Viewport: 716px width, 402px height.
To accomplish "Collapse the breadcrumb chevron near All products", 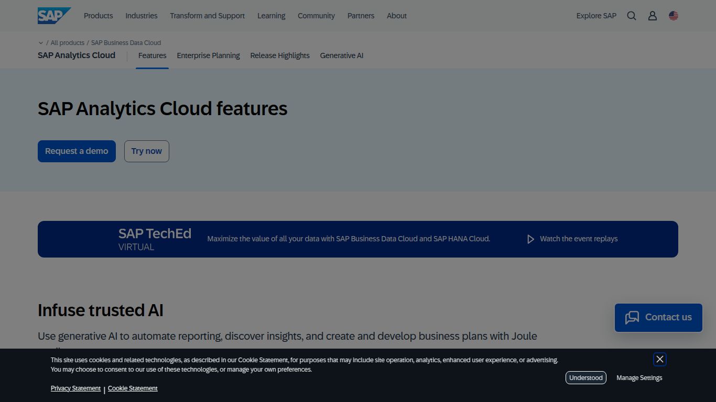I will pyautogui.click(x=40, y=42).
